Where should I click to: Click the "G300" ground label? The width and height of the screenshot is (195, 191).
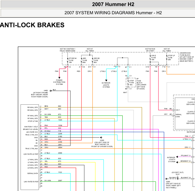pyautogui.click(x=102, y=140)
